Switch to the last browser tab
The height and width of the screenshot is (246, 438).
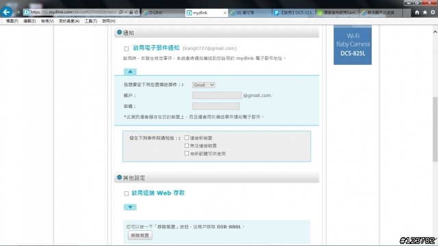381,13
